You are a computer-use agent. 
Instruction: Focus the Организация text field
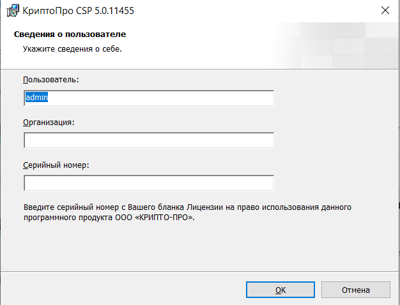point(148,140)
